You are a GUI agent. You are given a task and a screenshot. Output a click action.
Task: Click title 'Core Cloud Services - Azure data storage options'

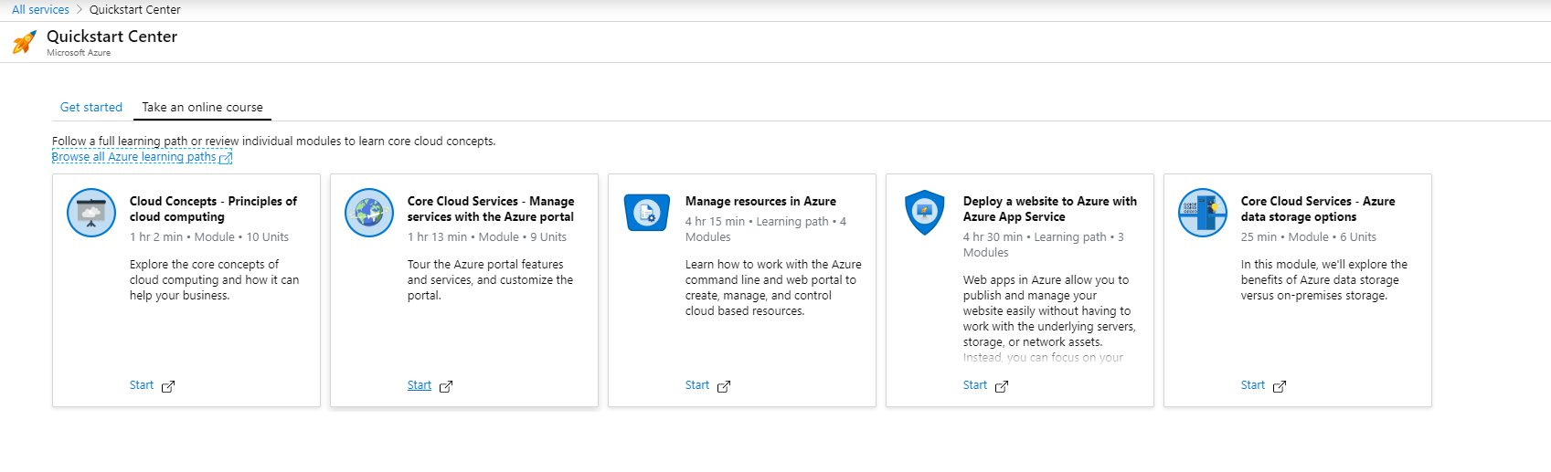point(1318,209)
